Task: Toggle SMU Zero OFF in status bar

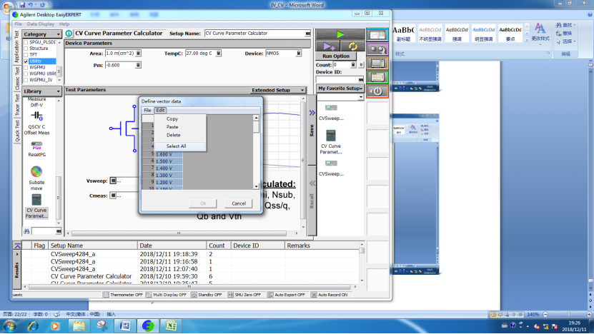Action: pos(244,295)
